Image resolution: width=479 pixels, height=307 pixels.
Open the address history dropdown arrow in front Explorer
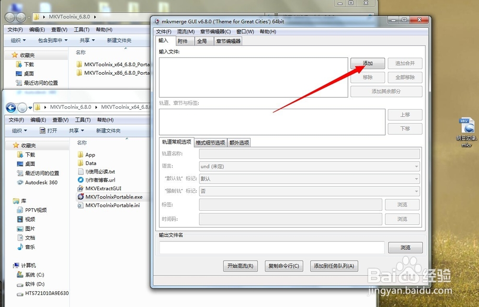pyautogui.click(x=30, y=108)
